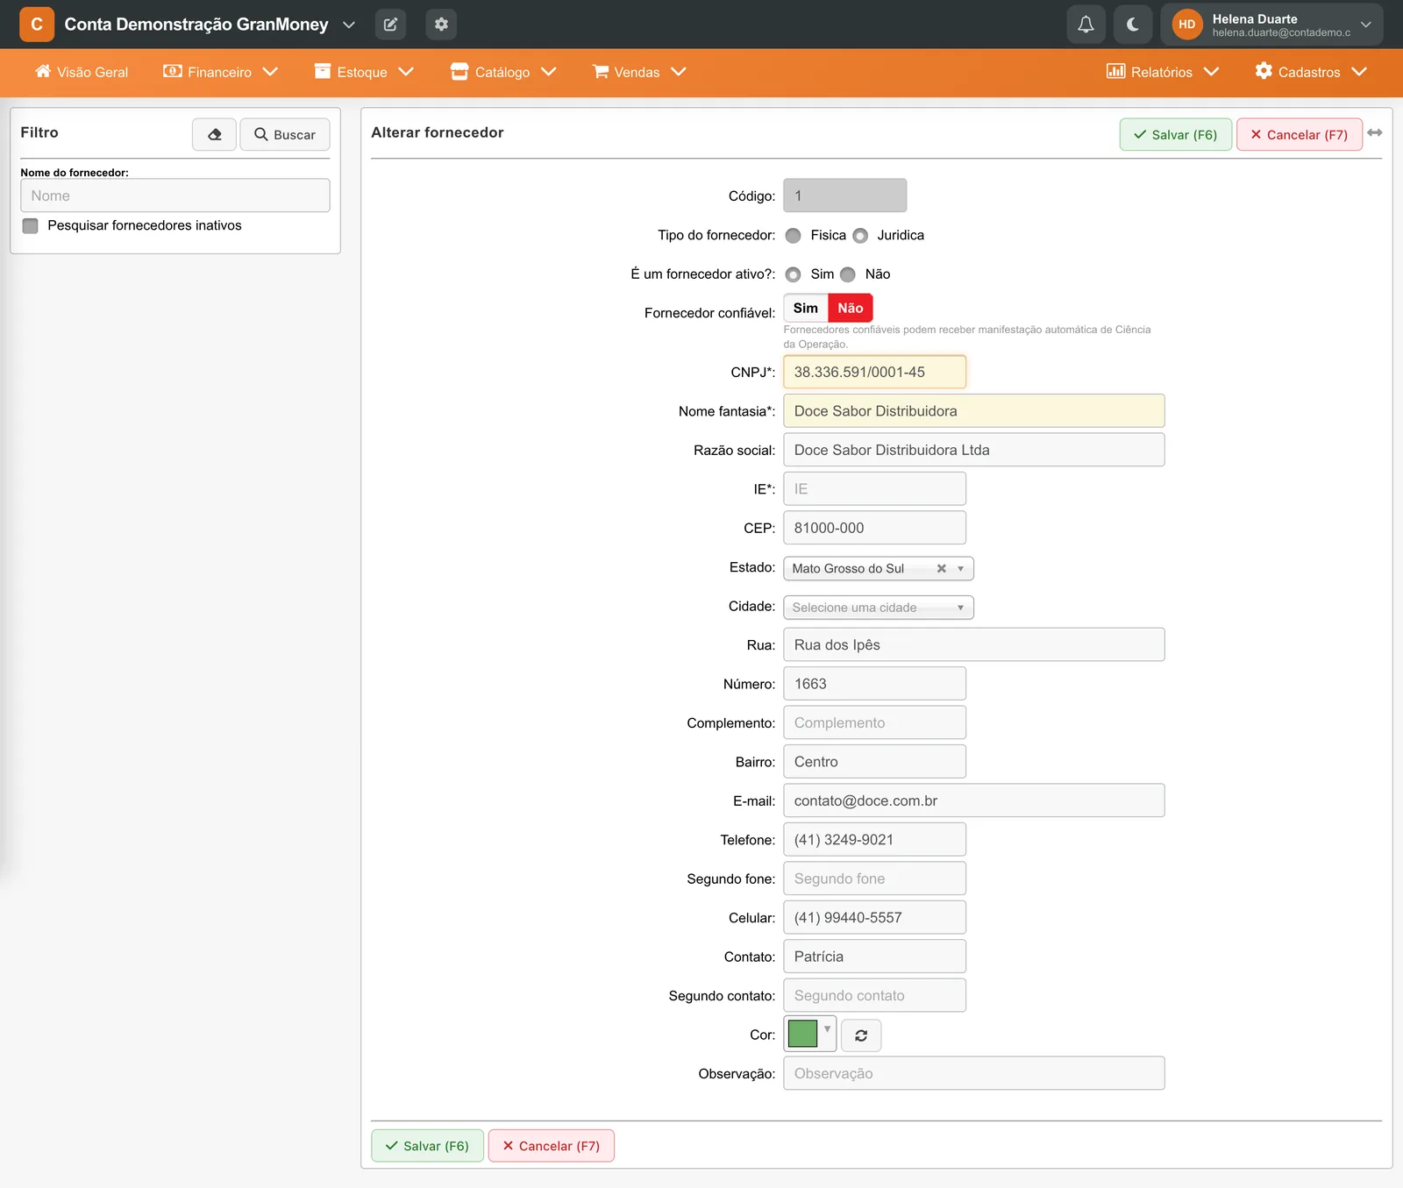Image resolution: width=1403 pixels, height=1188 pixels.
Task: Clear Mato Grosso do Sul selection X
Action: click(941, 568)
